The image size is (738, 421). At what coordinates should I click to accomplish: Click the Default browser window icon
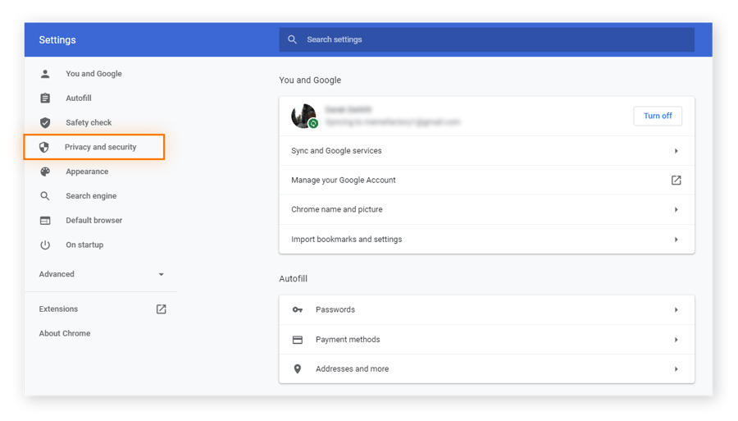coord(45,221)
